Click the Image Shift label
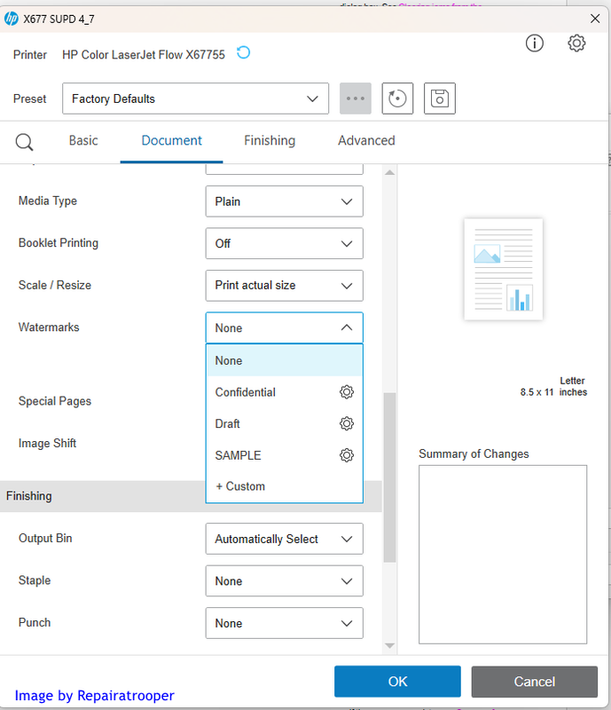This screenshot has height=710, width=611. coord(47,443)
